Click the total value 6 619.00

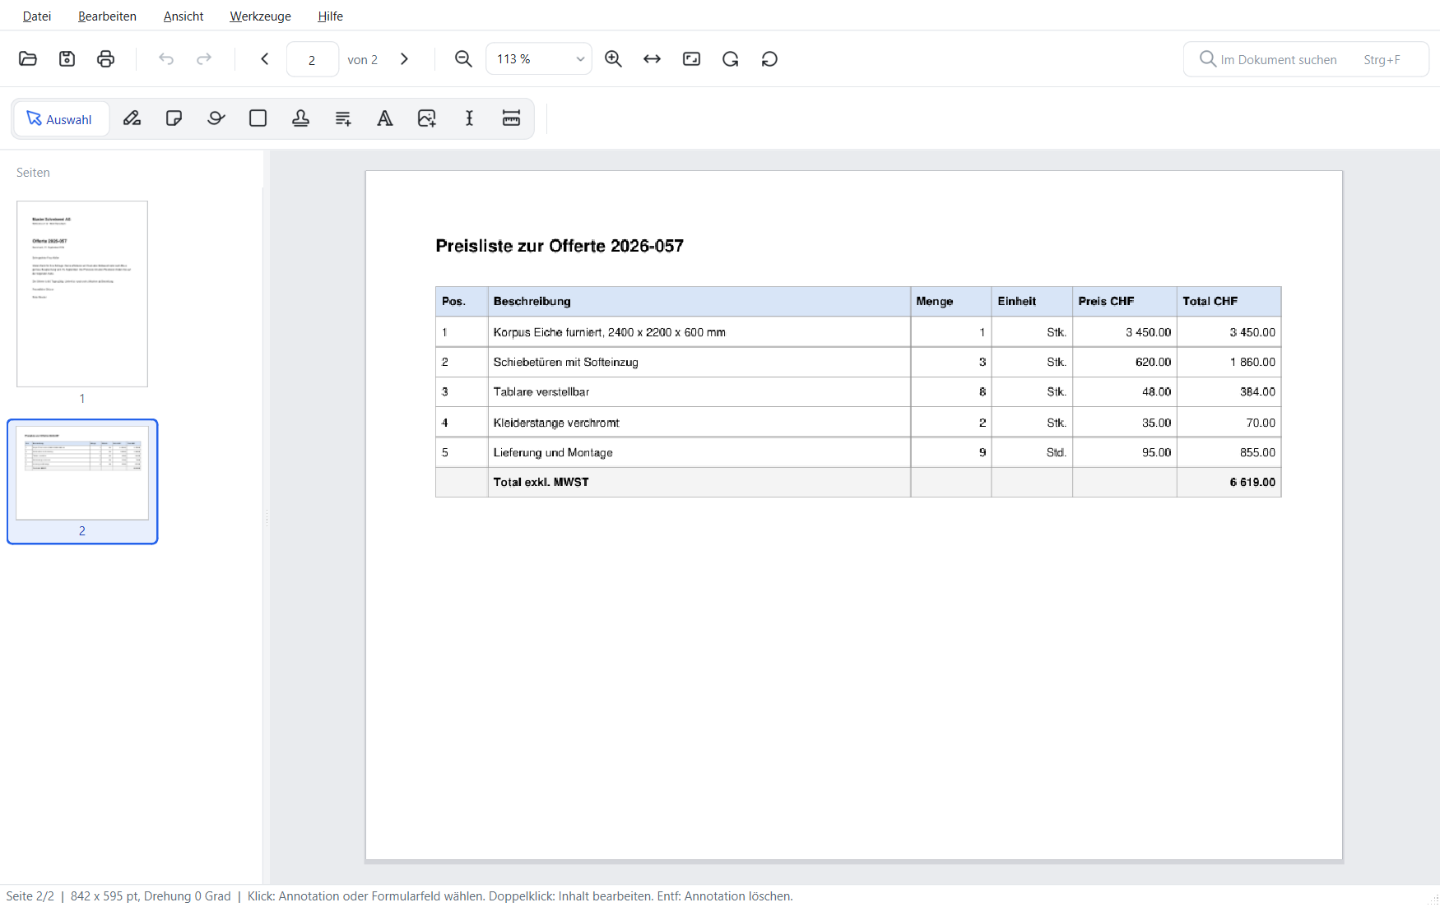pos(1252,483)
